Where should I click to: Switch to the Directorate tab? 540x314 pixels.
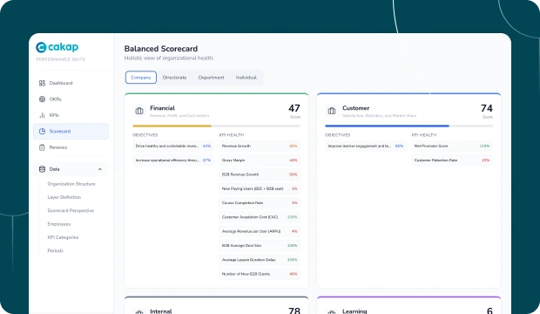point(174,78)
